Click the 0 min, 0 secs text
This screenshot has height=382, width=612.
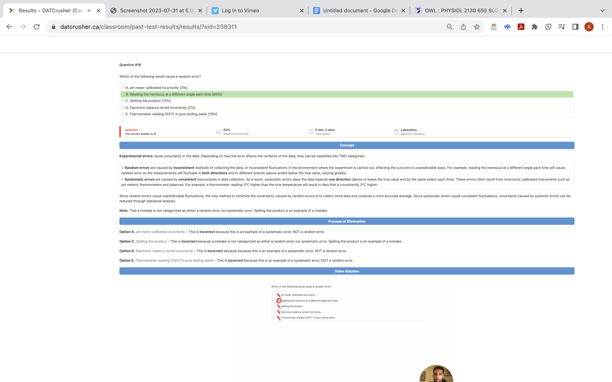pos(325,130)
